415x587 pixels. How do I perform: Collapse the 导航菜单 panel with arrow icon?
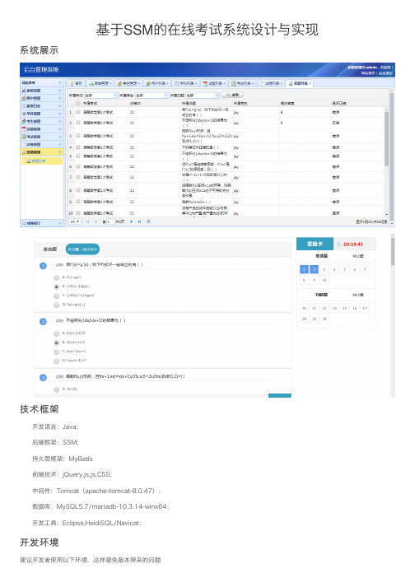click(x=59, y=82)
